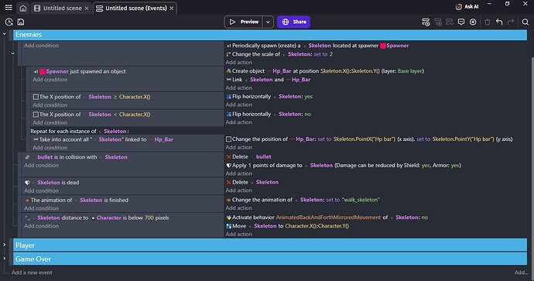
Task: Click the Spawner icon in spawn action
Action: click(x=383, y=46)
